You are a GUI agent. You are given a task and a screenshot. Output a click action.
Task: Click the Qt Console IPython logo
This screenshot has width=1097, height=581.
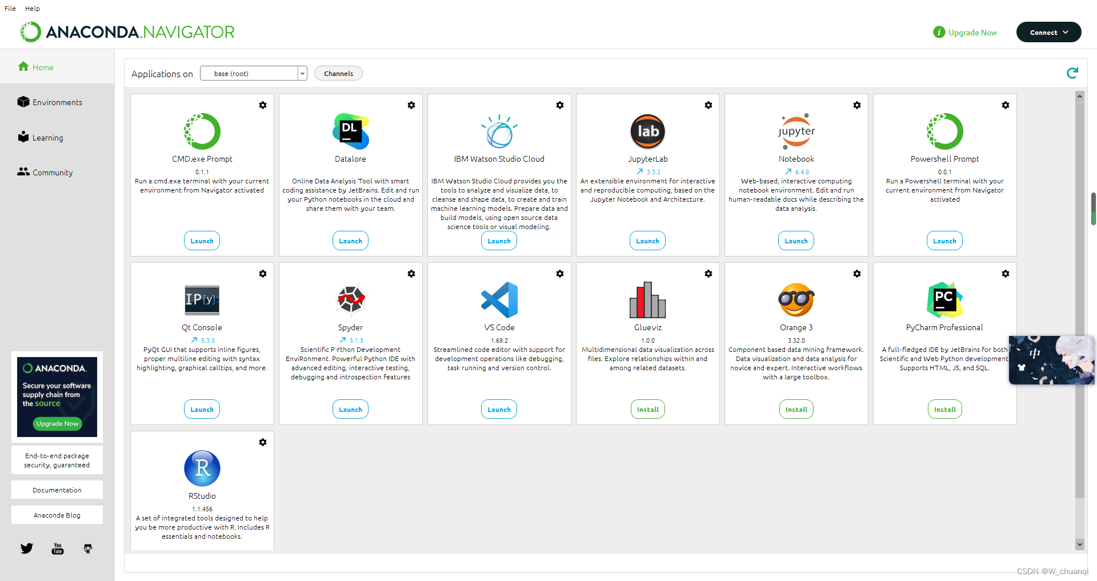tap(202, 300)
